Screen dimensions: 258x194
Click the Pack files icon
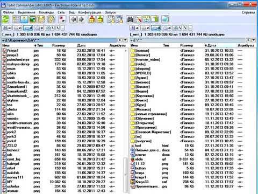tap(92, 19)
